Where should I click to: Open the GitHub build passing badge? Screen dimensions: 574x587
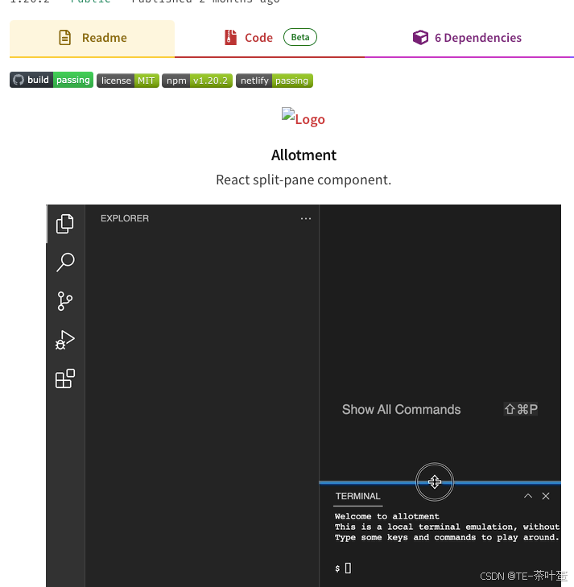click(52, 80)
